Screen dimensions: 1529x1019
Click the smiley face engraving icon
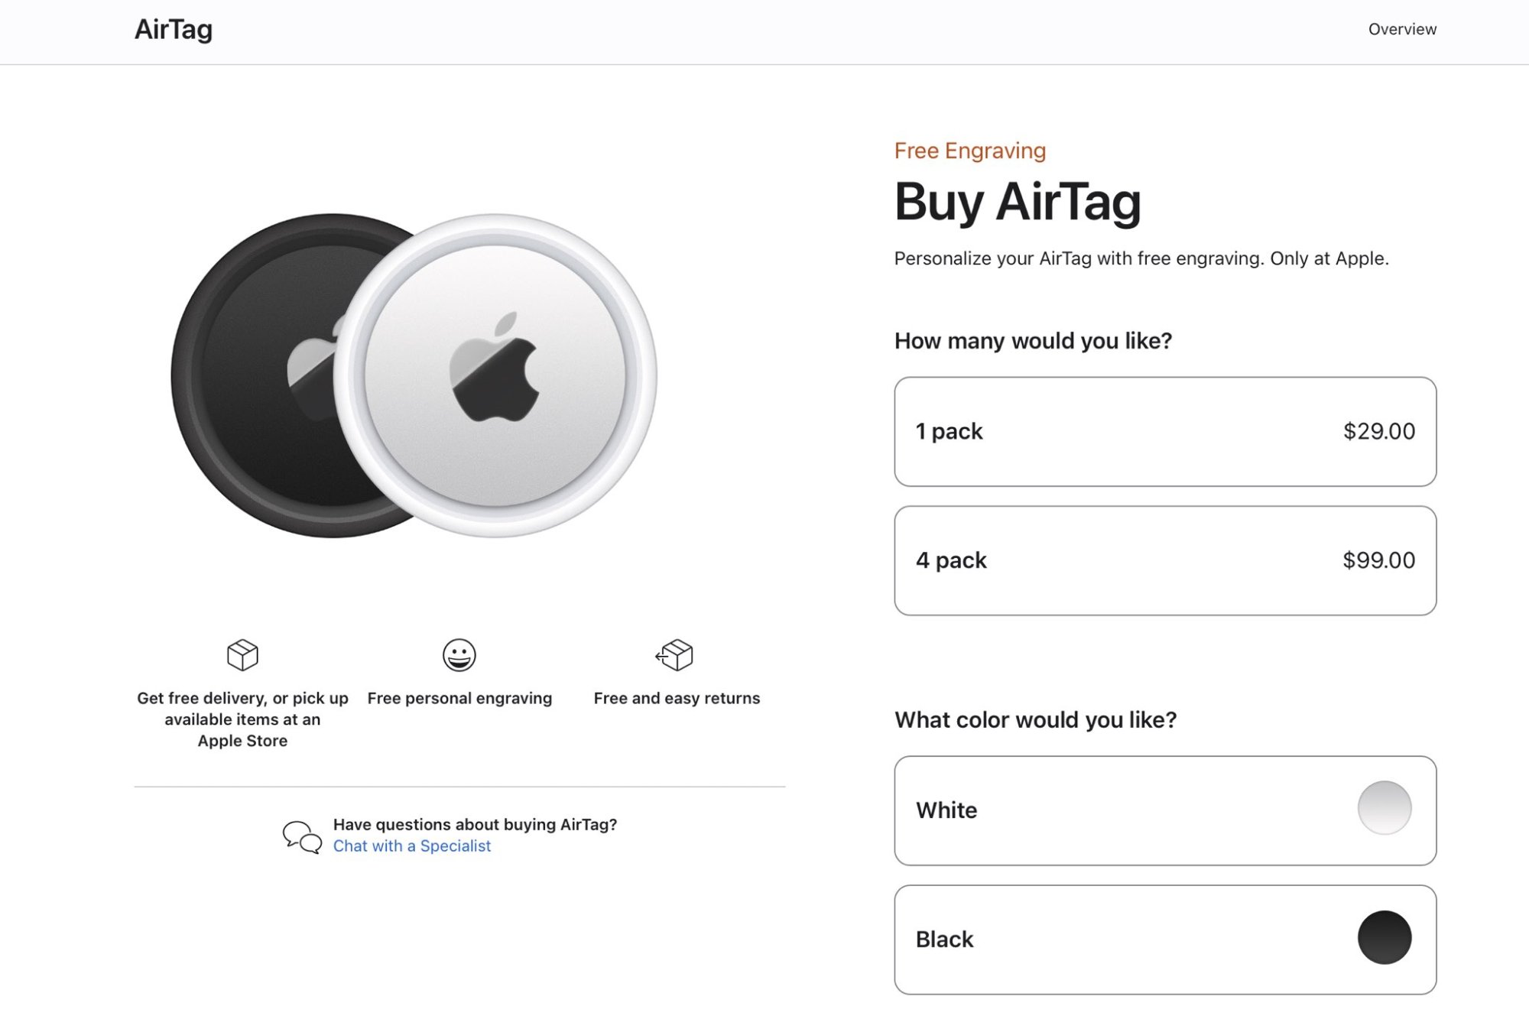pos(459,654)
